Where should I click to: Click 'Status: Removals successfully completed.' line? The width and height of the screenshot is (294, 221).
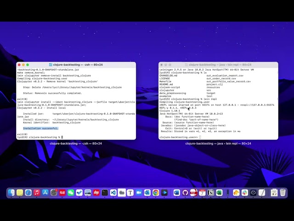[52, 93]
